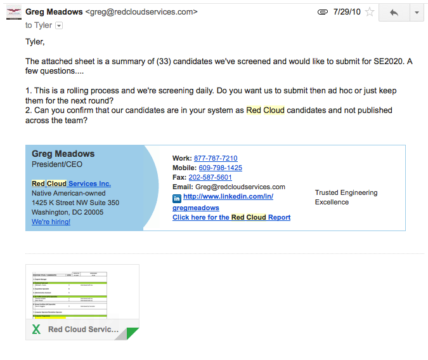The image size is (428, 360).
Task: Click the green folded corner on attachment
Action: 133,333
